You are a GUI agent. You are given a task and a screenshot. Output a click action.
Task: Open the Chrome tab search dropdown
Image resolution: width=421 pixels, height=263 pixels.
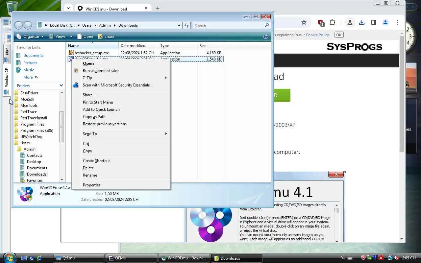coord(68,8)
